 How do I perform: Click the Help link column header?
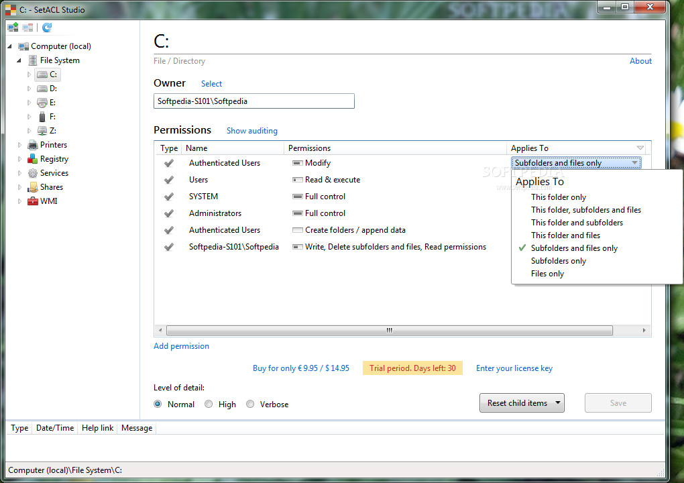pyautogui.click(x=97, y=428)
